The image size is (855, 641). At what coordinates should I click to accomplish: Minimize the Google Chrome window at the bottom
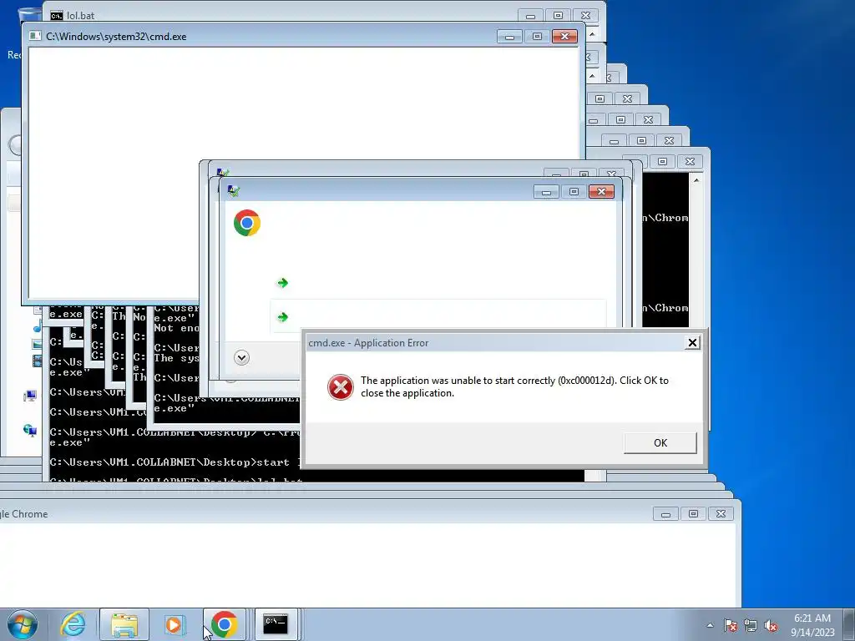pyautogui.click(x=665, y=513)
